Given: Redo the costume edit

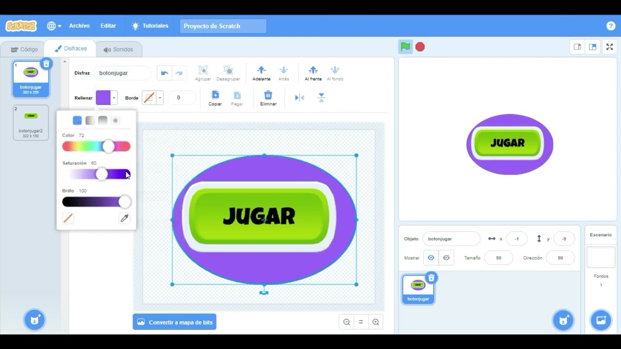Looking at the screenshot, I should pyautogui.click(x=179, y=73).
